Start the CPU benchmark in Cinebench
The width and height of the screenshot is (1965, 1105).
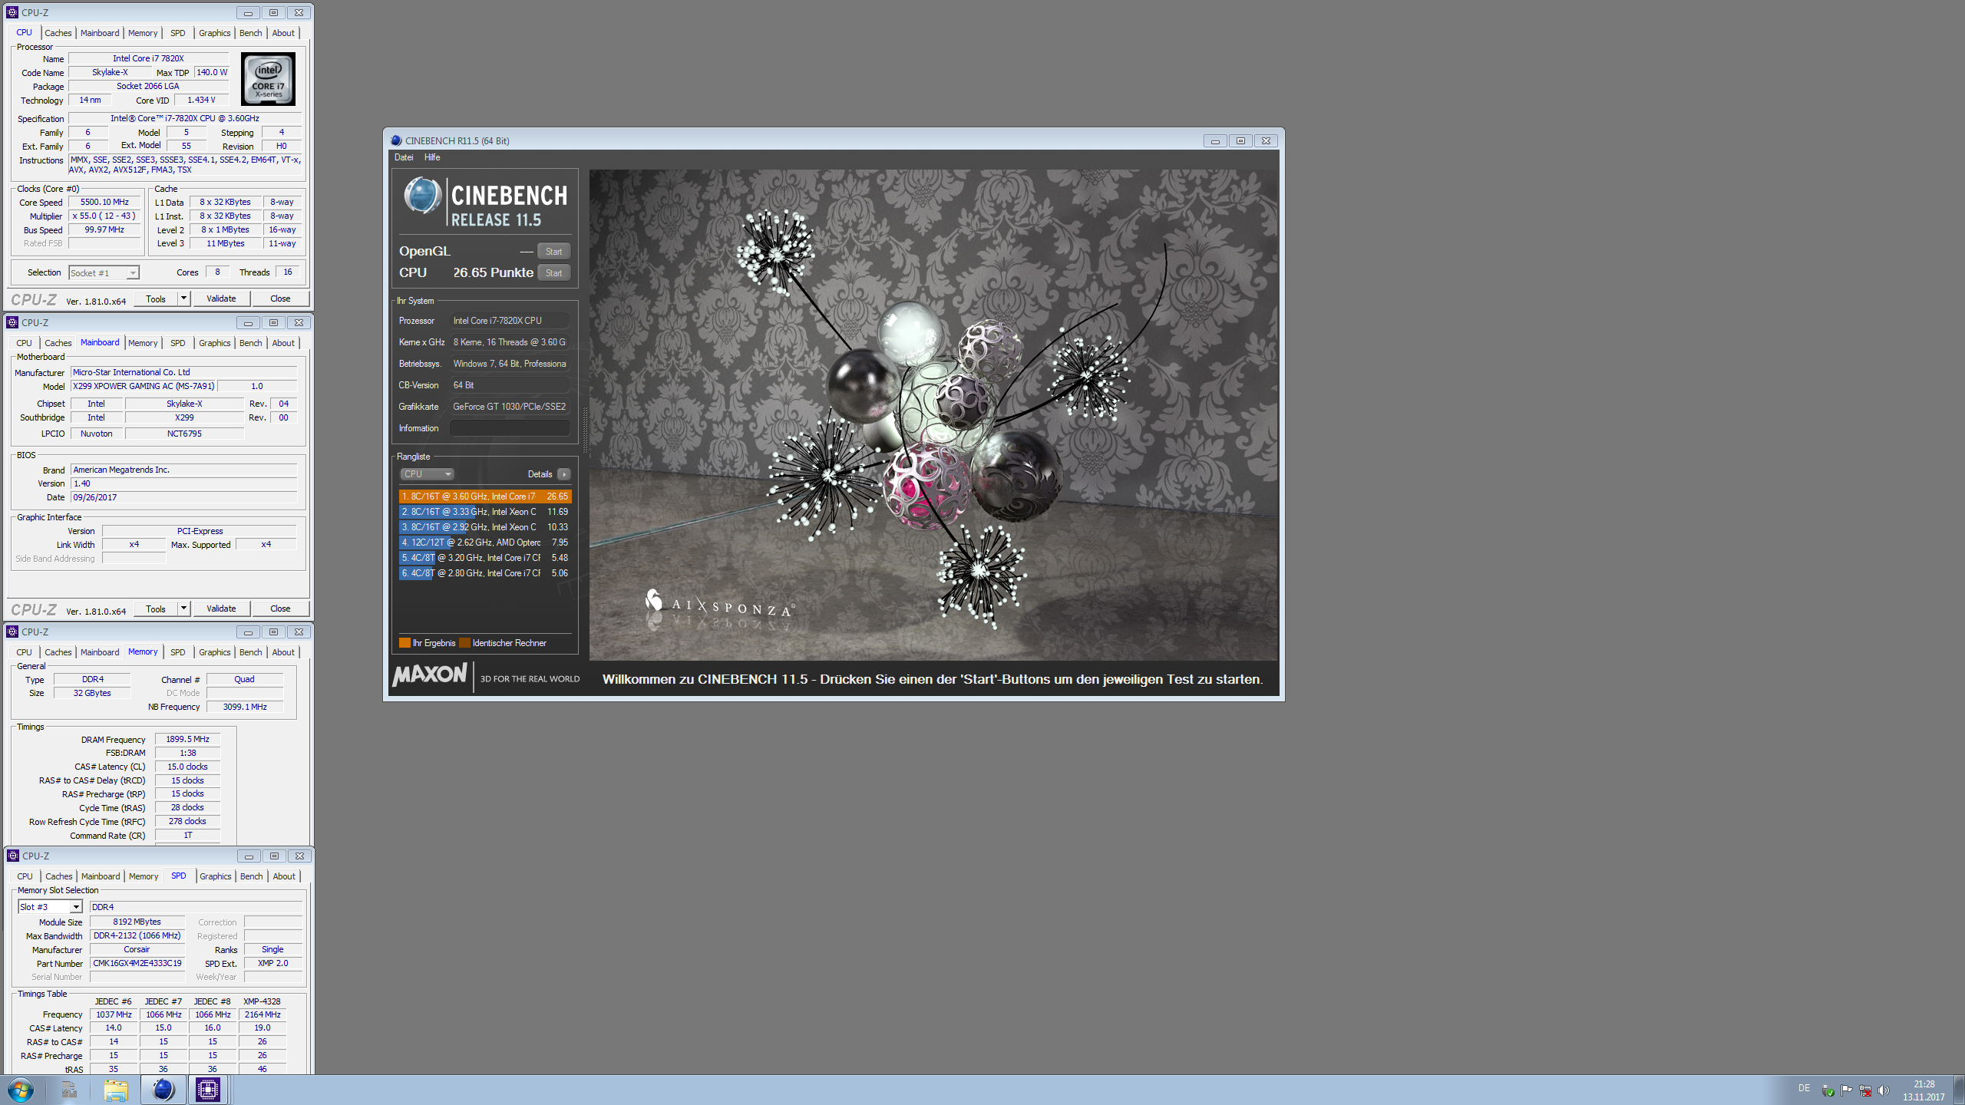tap(553, 273)
